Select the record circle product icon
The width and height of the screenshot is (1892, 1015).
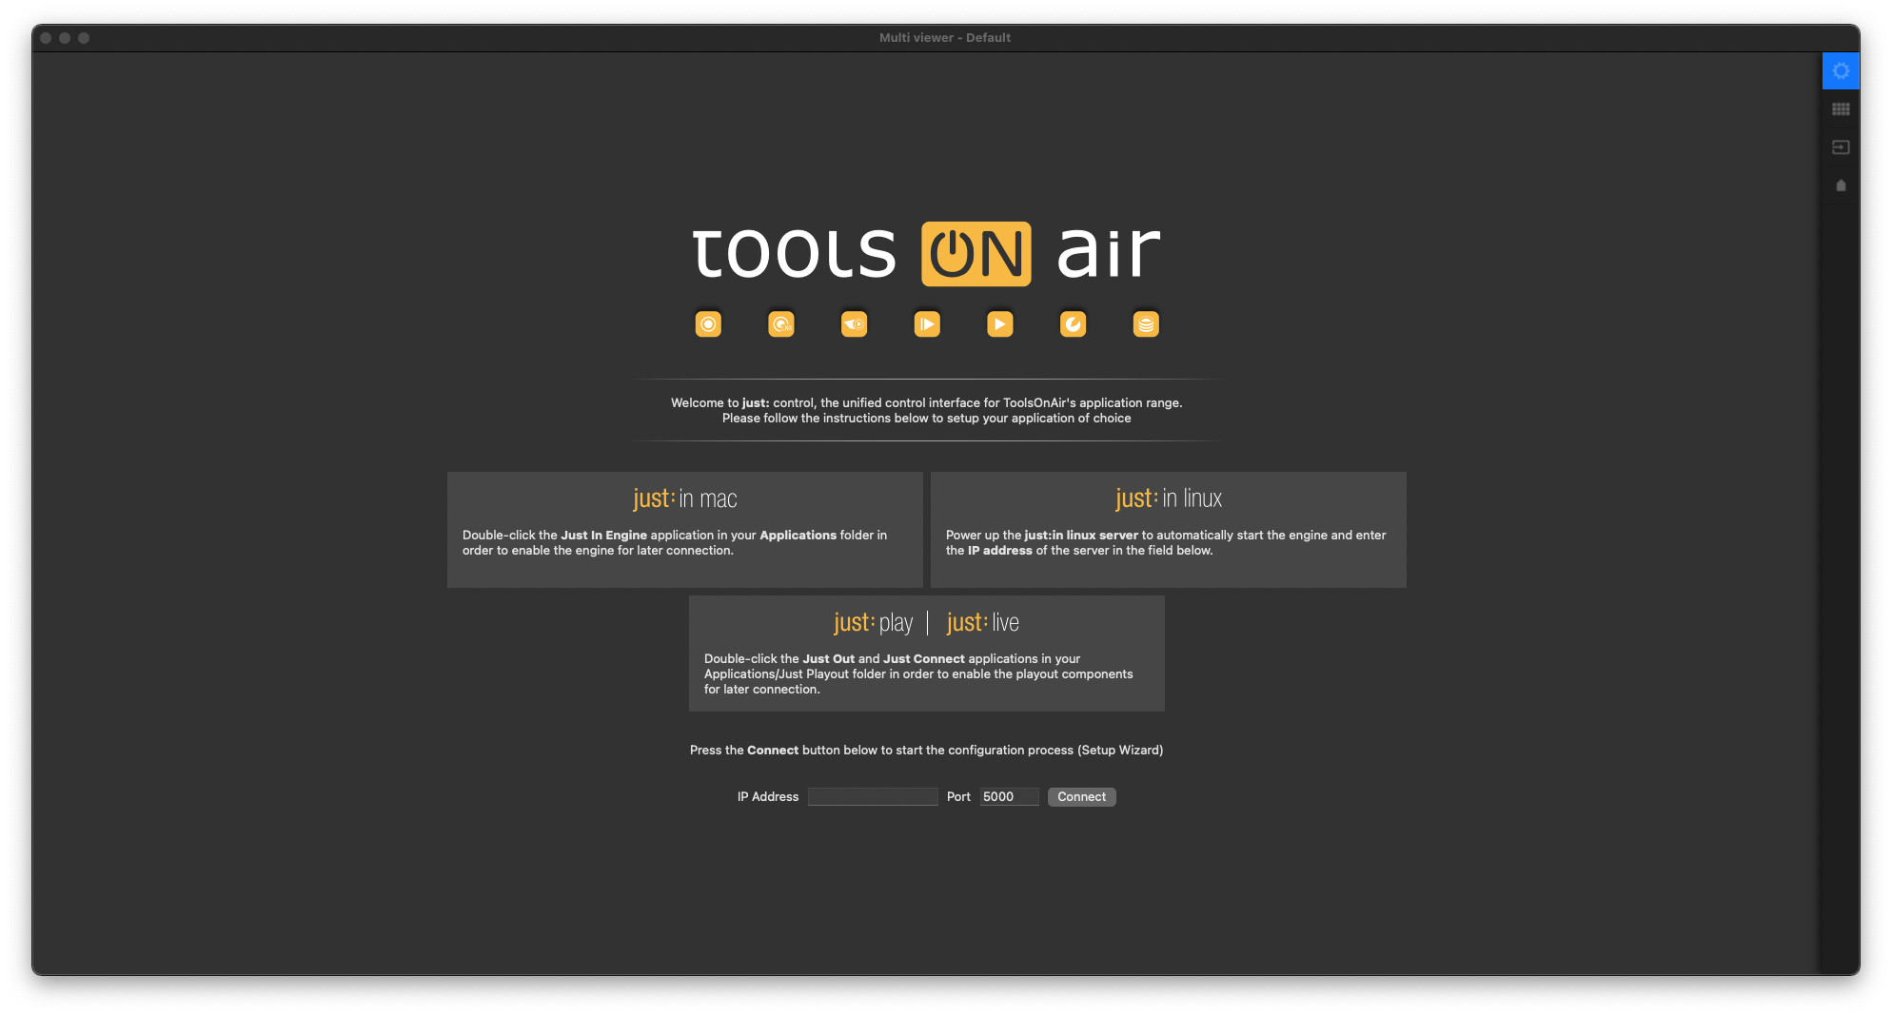coord(708,324)
